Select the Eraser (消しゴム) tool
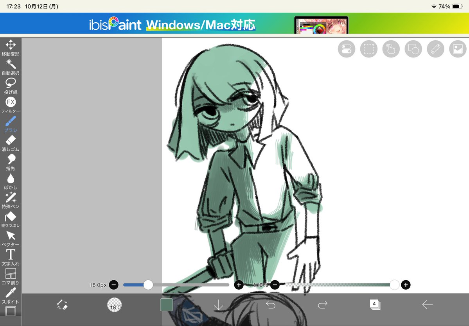The height and width of the screenshot is (326, 469). (11, 143)
